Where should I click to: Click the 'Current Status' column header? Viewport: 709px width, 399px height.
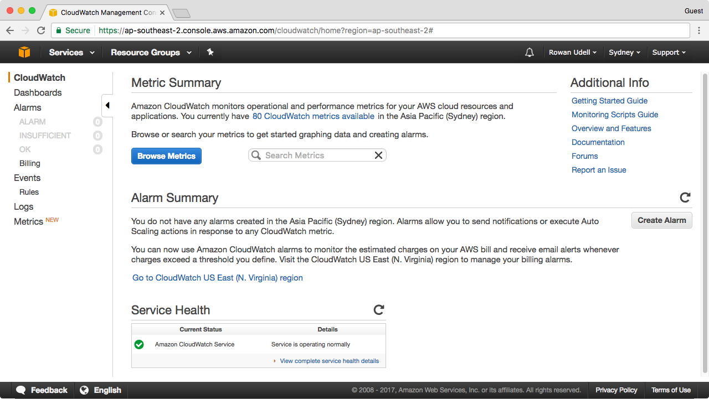point(201,329)
